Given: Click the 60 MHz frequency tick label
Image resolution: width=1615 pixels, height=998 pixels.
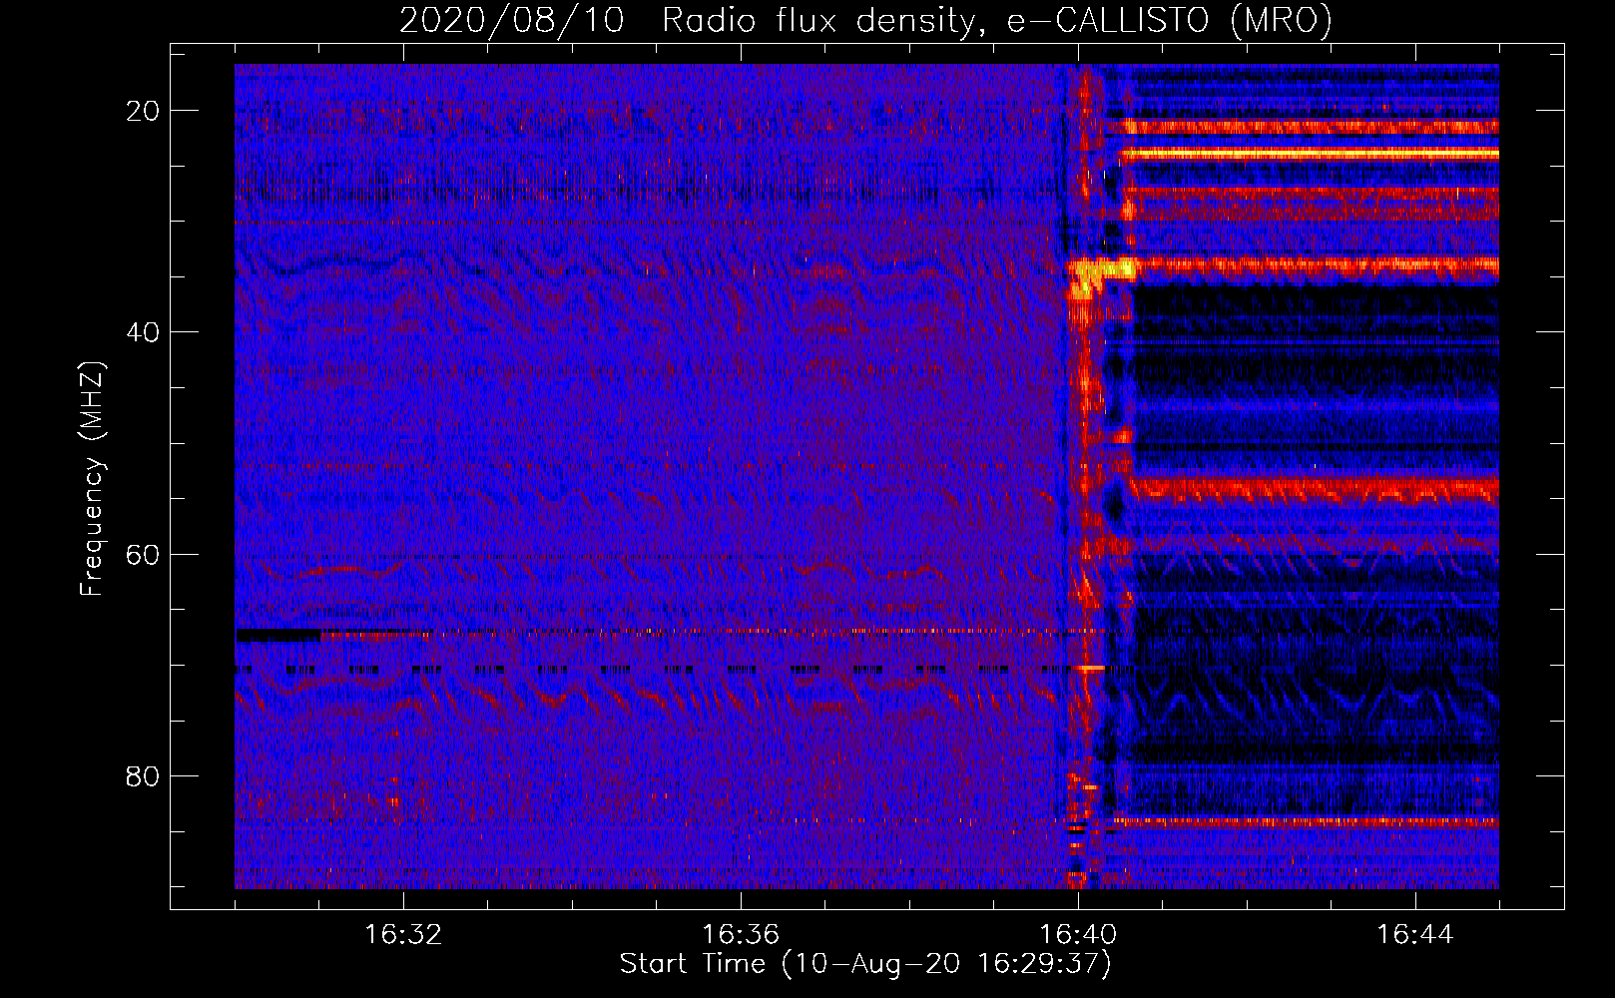Looking at the screenshot, I should coord(143,554).
